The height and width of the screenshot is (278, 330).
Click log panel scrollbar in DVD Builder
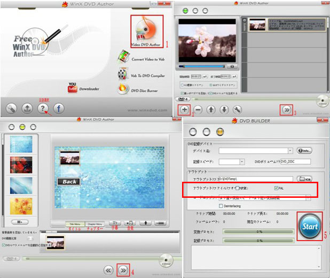point(319,257)
